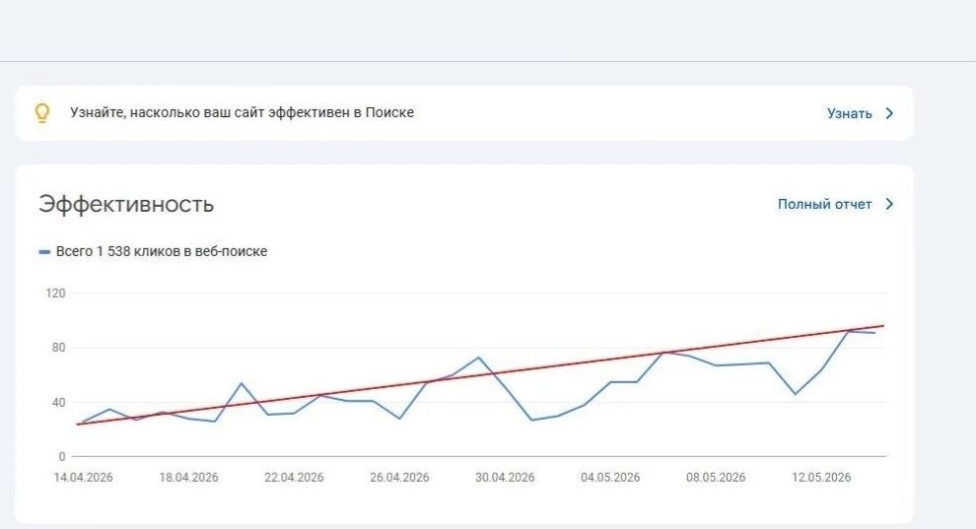This screenshot has width=976, height=529.
Task: Click date label 08.05.2026
Action: tap(716, 478)
